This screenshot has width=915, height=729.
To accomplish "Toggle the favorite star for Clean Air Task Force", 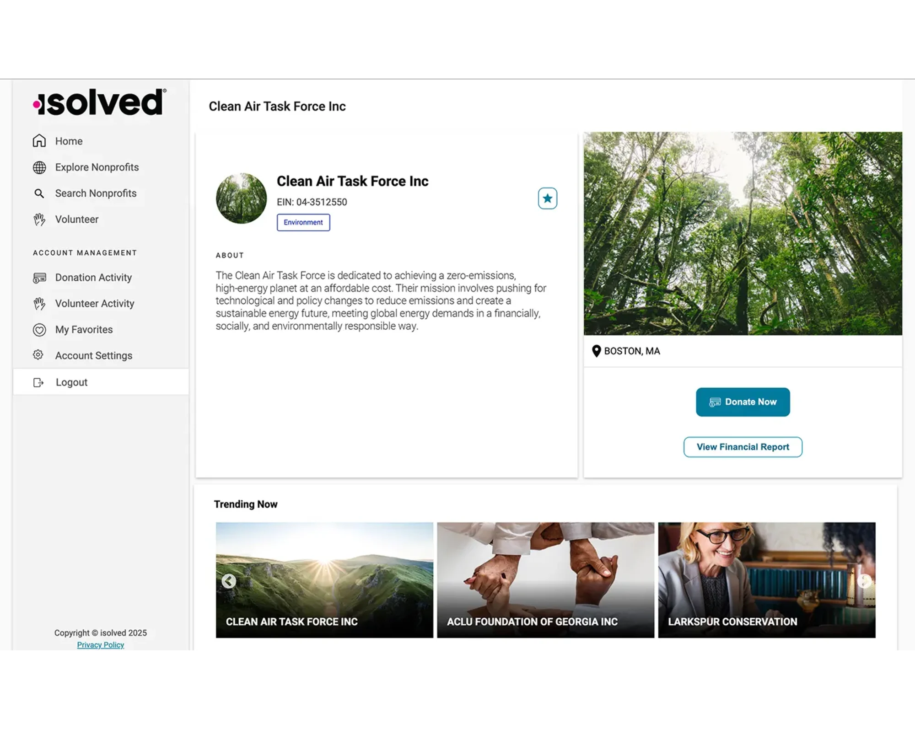I will (x=547, y=198).
